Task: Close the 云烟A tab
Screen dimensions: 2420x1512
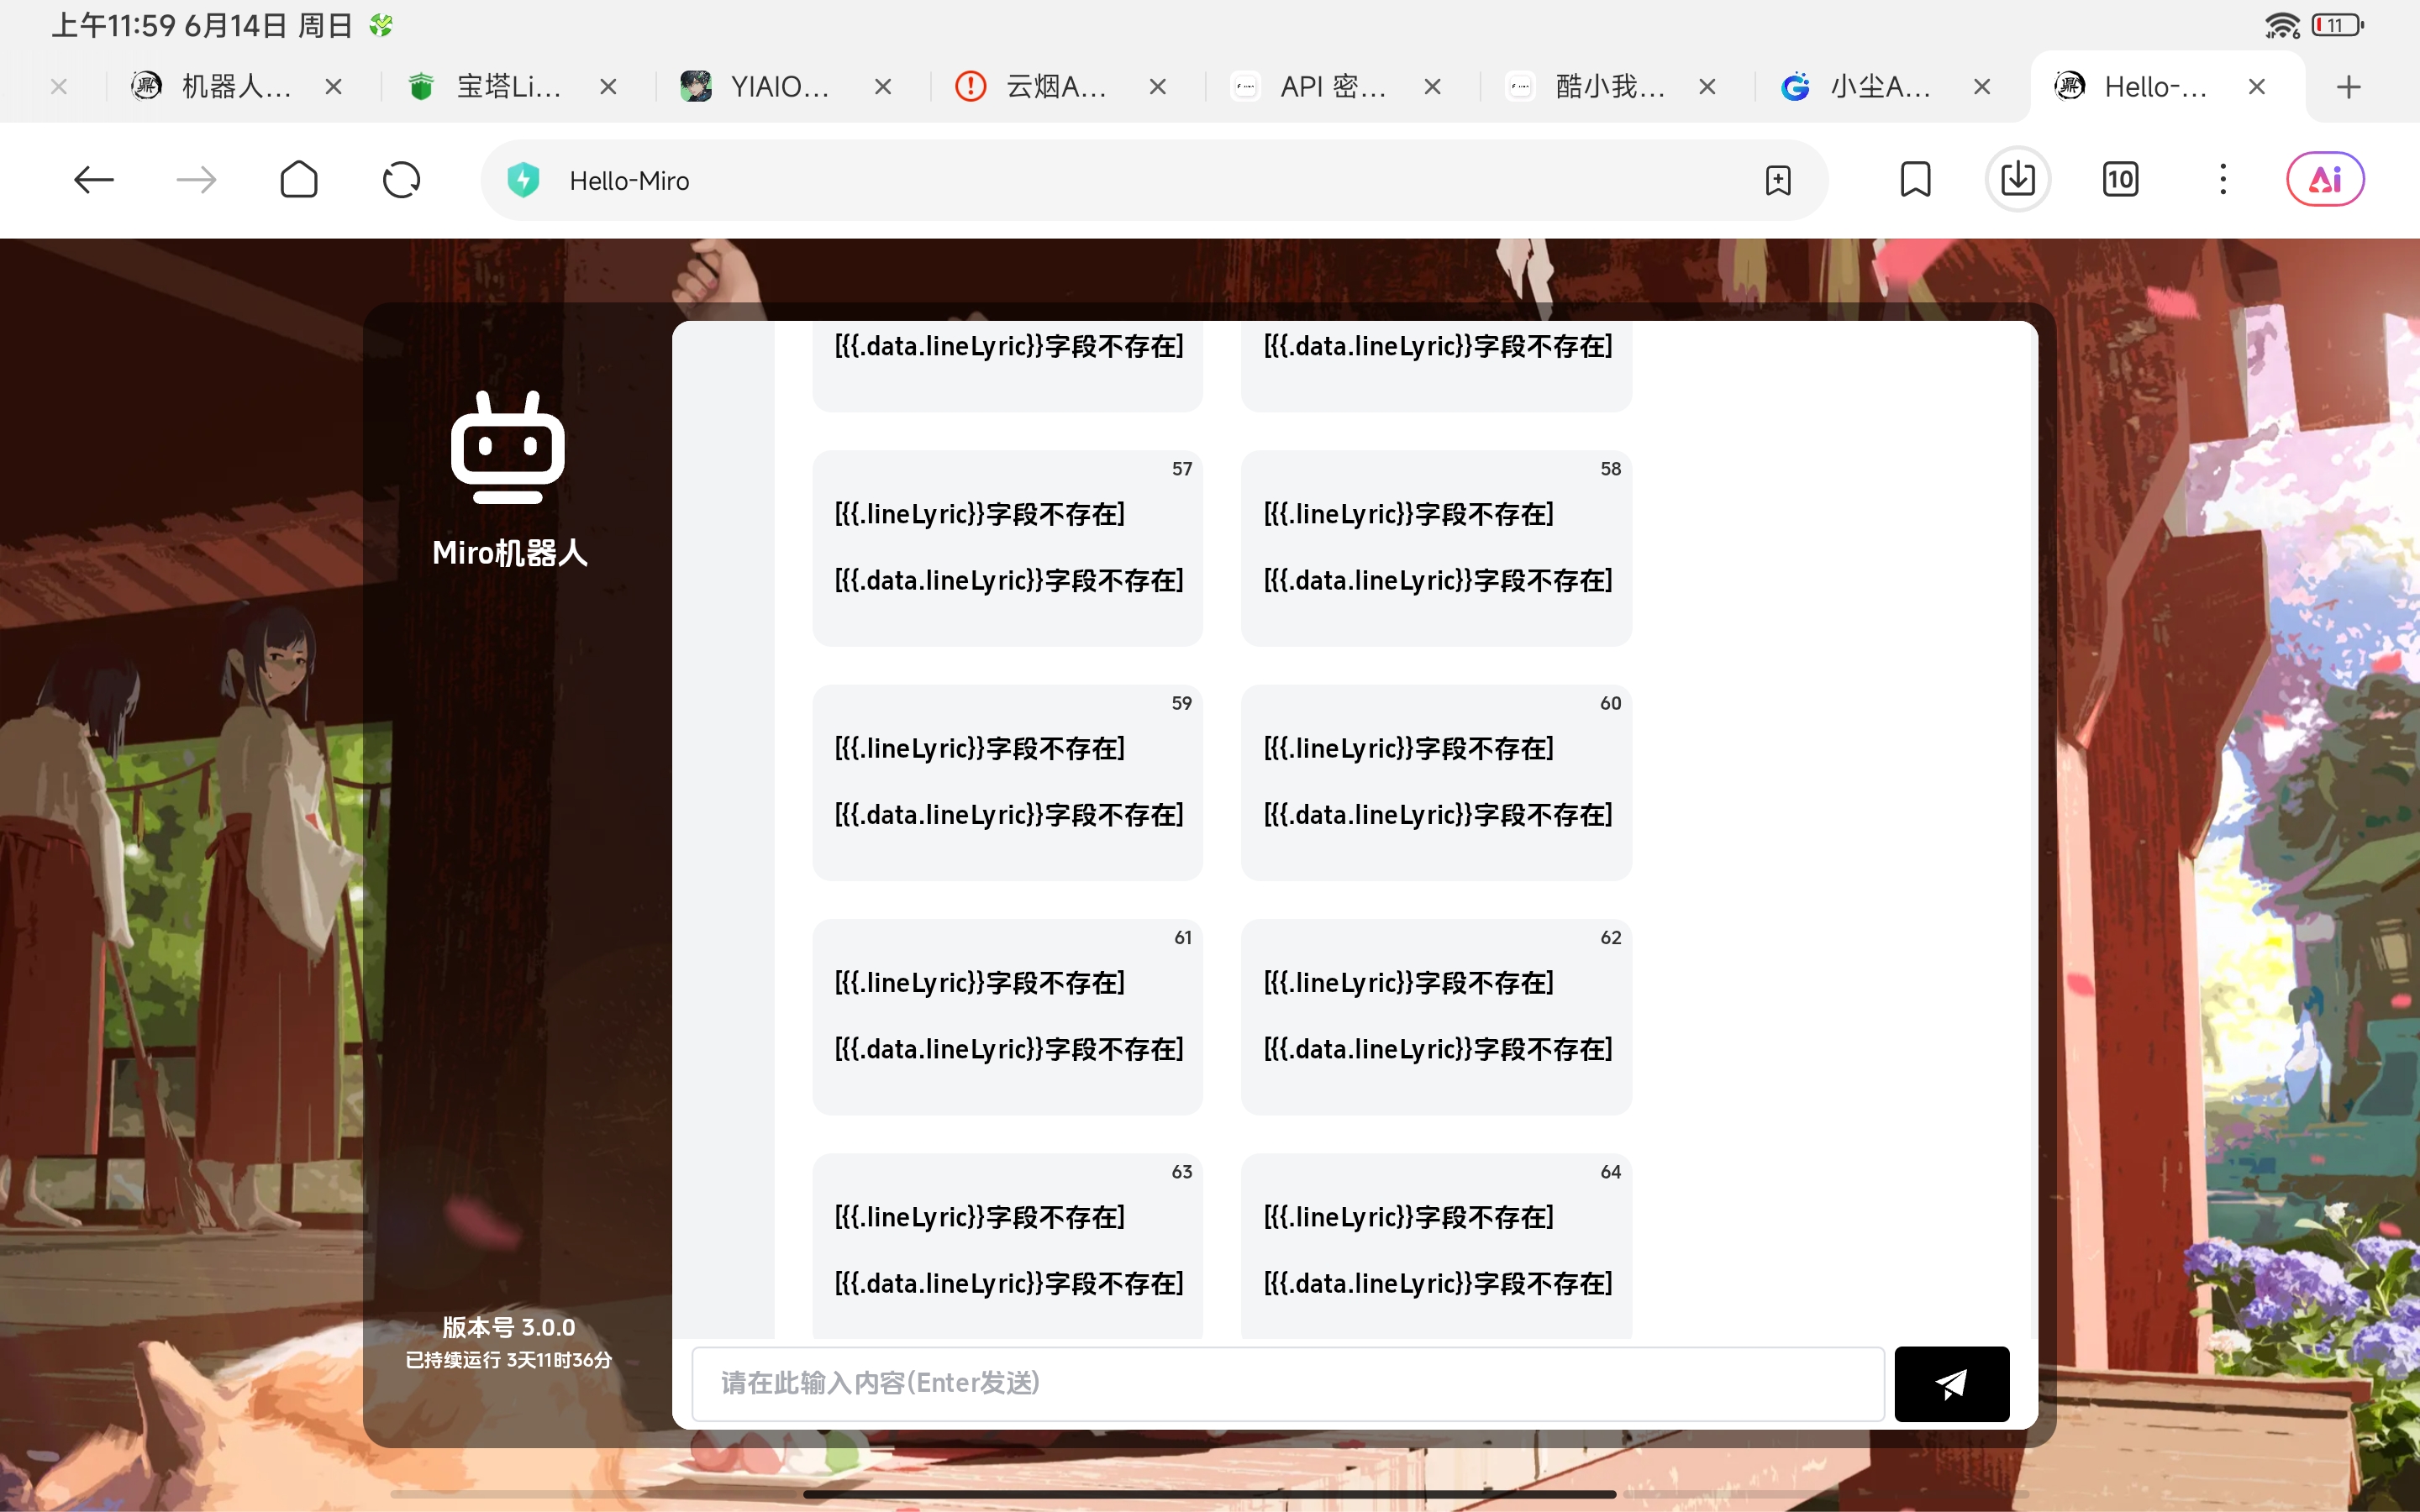Action: tap(1158, 87)
